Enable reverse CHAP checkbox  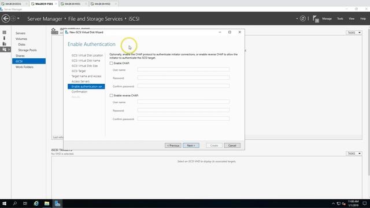point(111,95)
